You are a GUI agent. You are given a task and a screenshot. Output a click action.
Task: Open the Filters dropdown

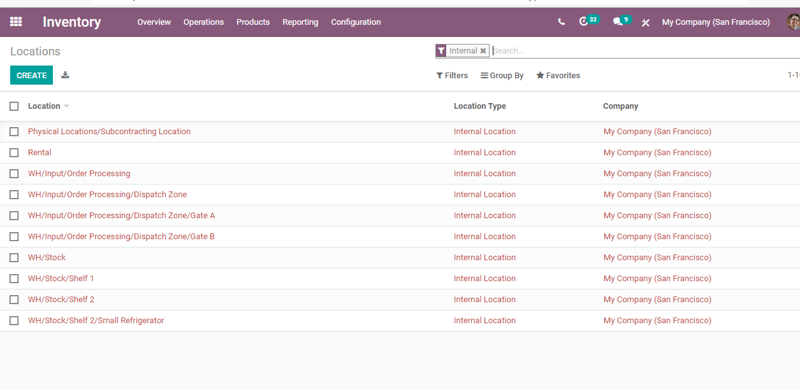click(x=452, y=75)
